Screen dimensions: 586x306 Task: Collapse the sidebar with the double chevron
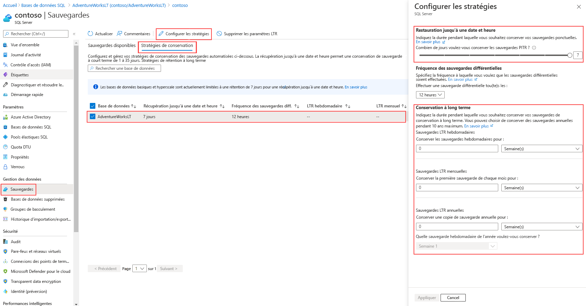tap(74, 34)
